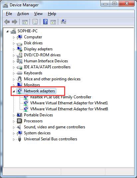Click the blue Help question mark icon
Viewport: 137px width, 178px height.
tap(45, 22)
